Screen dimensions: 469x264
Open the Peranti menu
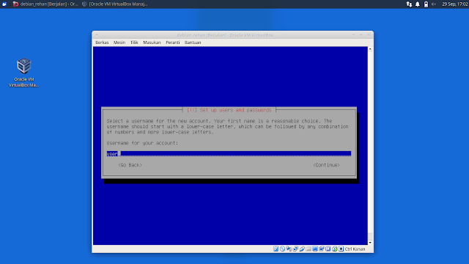173,43
